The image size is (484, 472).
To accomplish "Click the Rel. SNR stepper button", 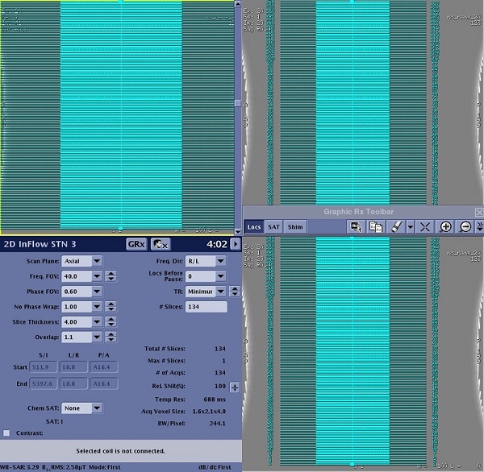I will [x=235, y=387].
